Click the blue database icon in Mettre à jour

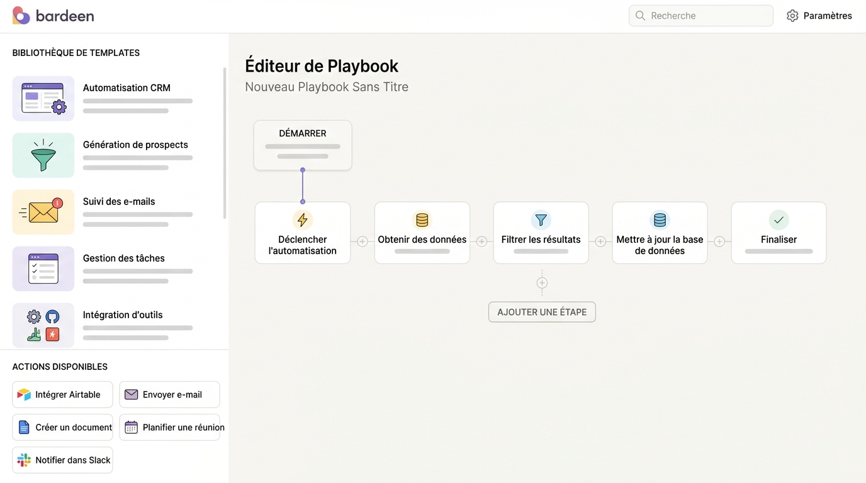coord(660,219)
